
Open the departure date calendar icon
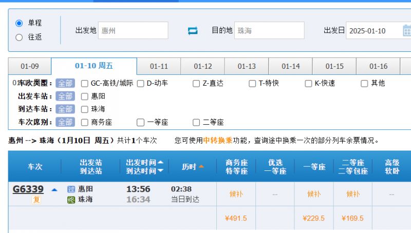(406, 30)
